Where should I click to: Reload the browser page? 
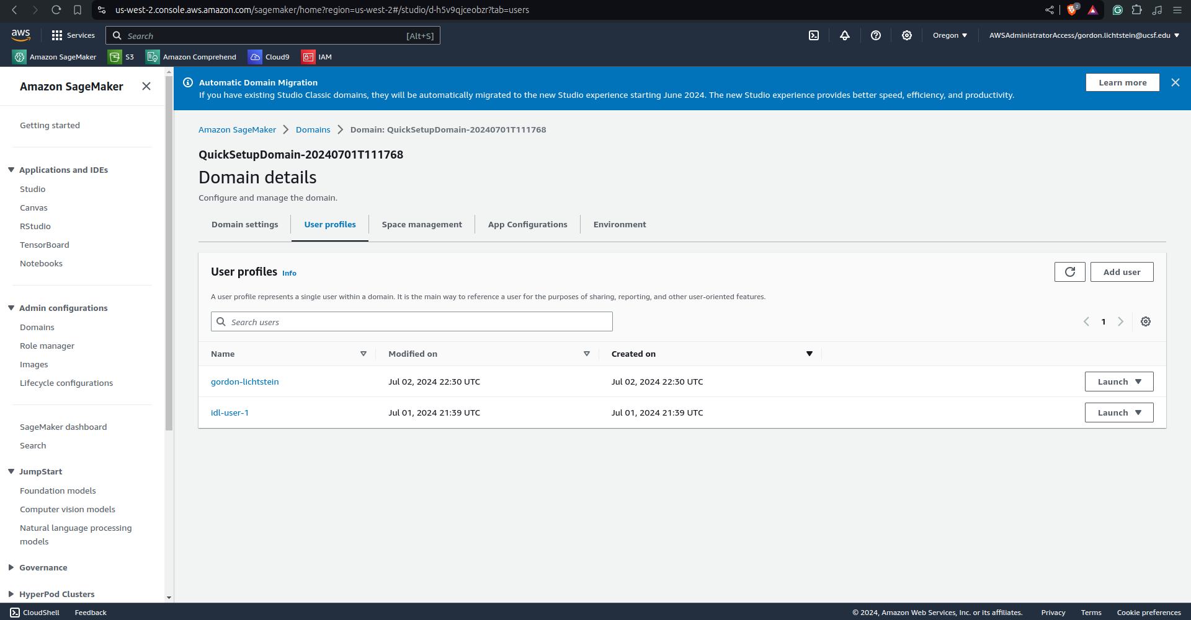click(x=56, y=10)
